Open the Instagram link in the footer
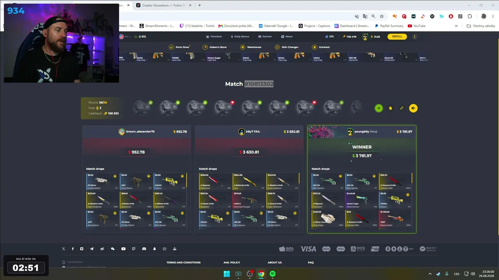This screenshot has height=280, width=499. click(x=81, y=249)
